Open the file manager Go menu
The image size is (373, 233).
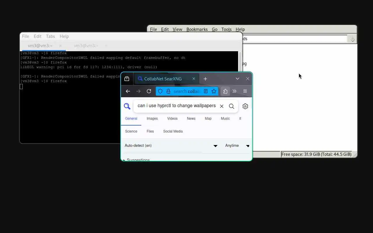pyautogui.click(x=215, y=29)
